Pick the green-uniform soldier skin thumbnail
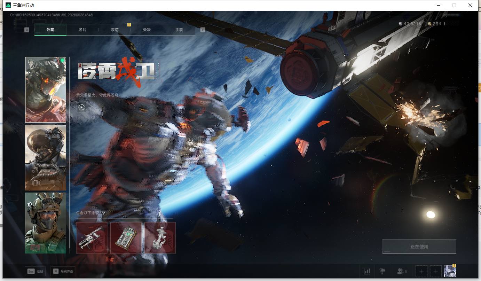Viewport: 481px width, 281px height. pos(46,223)
